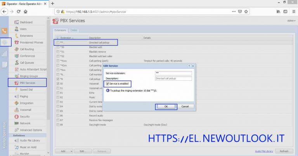Click the Service extension input field
Image resolution: width=298 pixels, height=156 pixels.
pyautogui.click(x=173, y=73)
